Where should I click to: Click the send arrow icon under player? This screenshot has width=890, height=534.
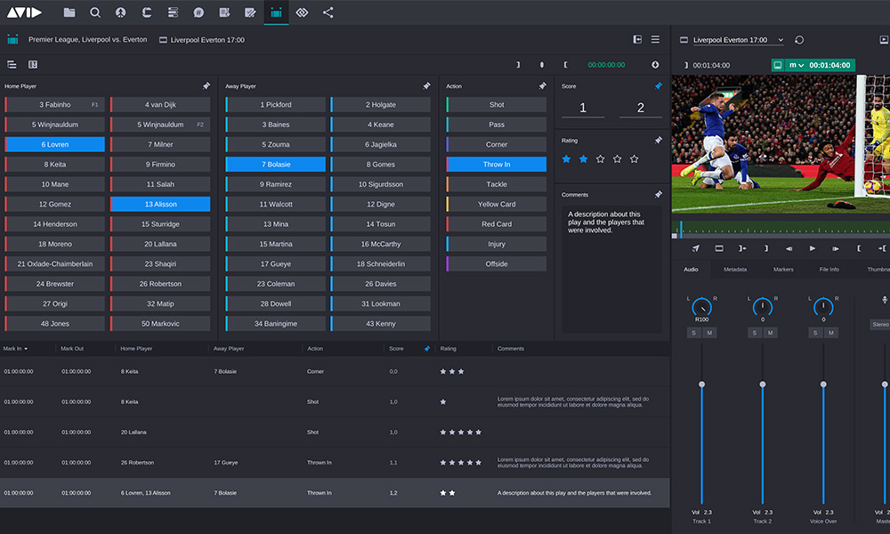click(x=696, y=248)
